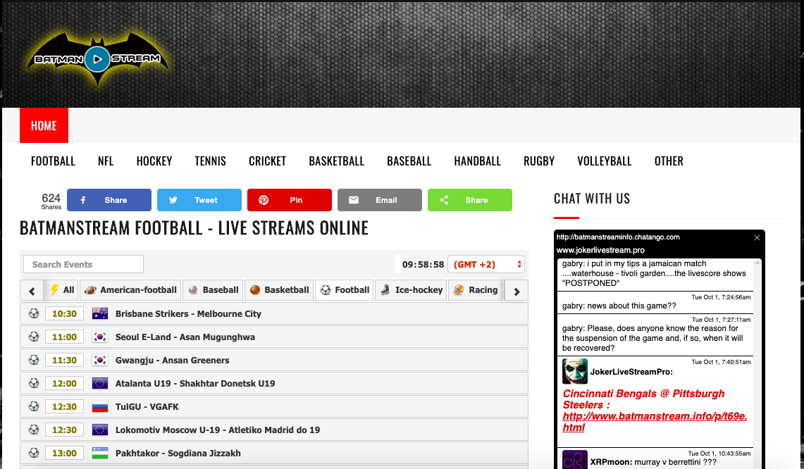The height and width of the screenshot is (469, 804).
Task: Click the 13:00 time for Pakhtakor
Action: point(64,453)
